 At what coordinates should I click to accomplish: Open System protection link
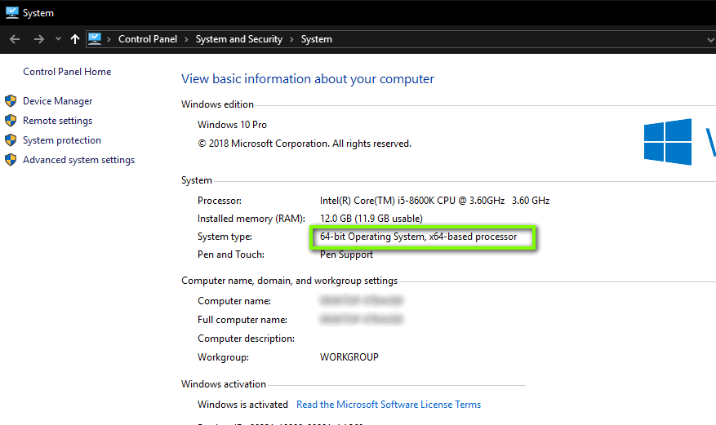[62, 140]
